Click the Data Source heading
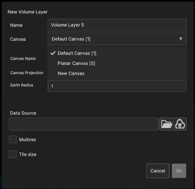The width and height of the screenshot is (195, 189). [23, 113]
